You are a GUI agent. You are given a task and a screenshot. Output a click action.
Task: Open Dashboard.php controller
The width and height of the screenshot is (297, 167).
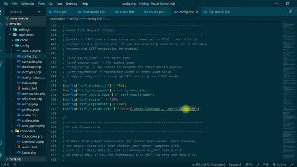point(33,142)
